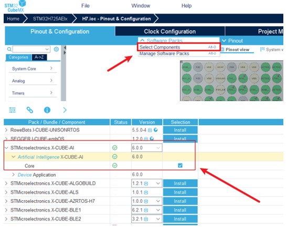Screen dimensions: 287x230
Task: Expand Device Application tree node
Action: (x=13, y=174)
